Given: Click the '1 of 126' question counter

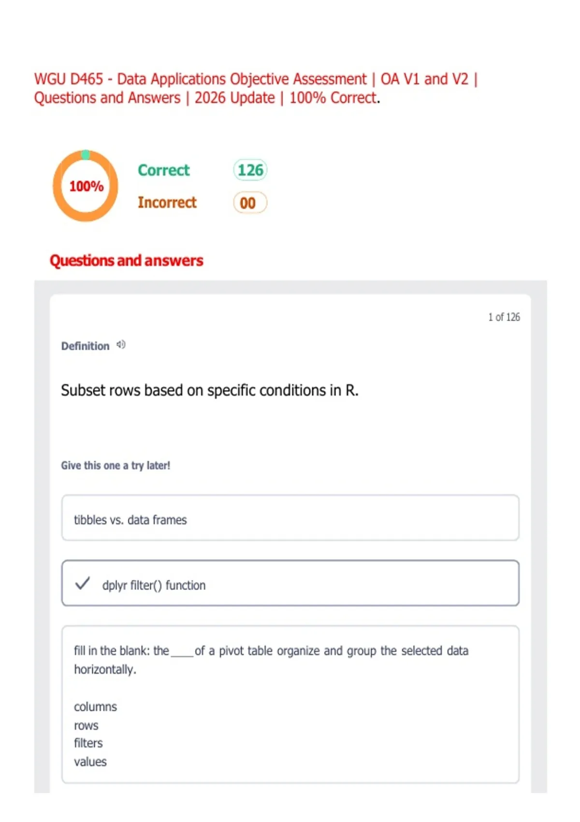Looking at the screenshot, I should (504, 317).
